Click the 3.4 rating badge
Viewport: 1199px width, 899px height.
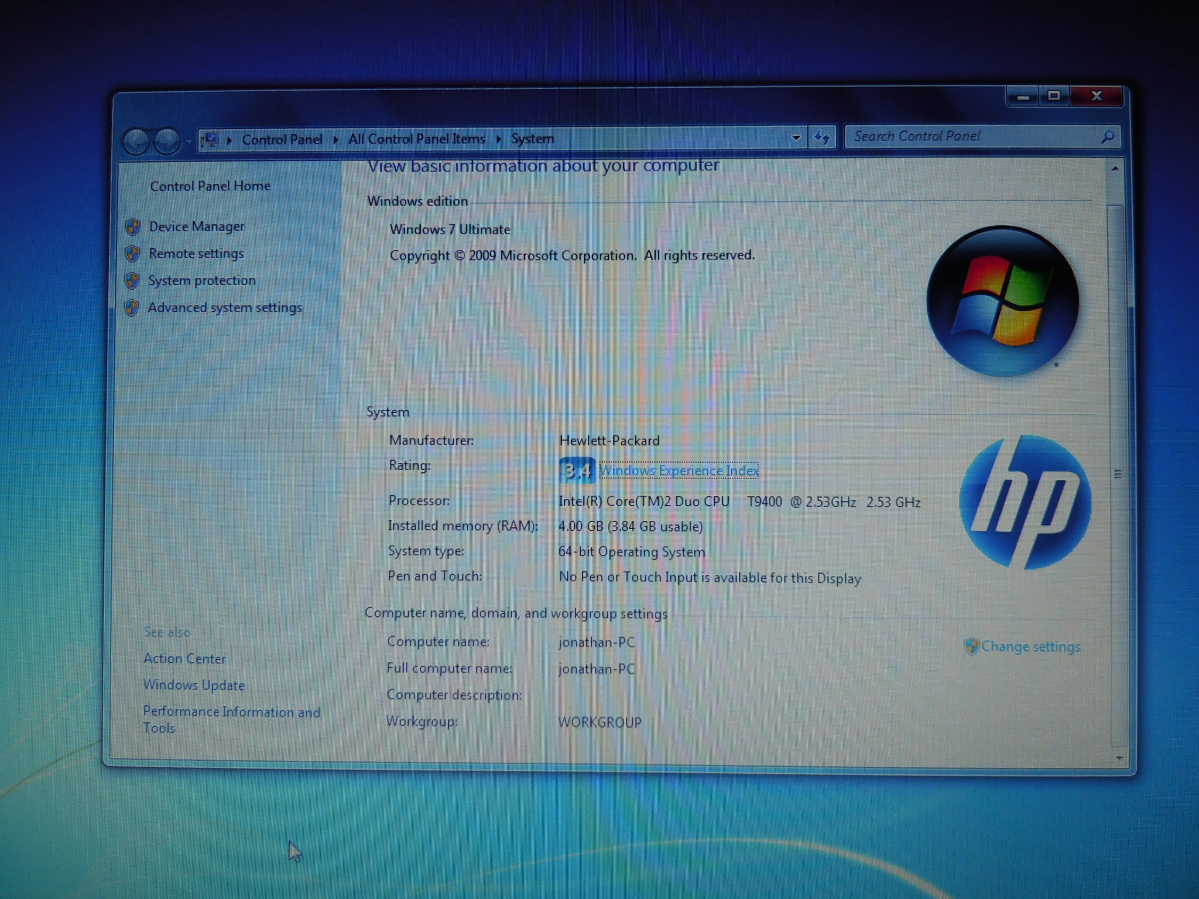pyautogui.click(x=577, y=471)
